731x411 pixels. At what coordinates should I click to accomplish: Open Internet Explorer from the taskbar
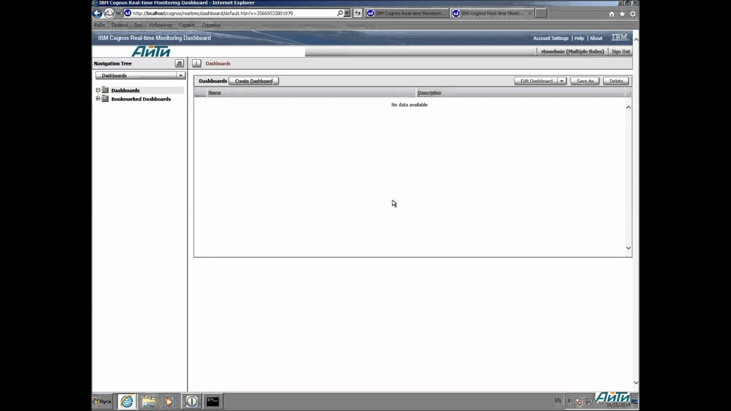click(126, 401)
